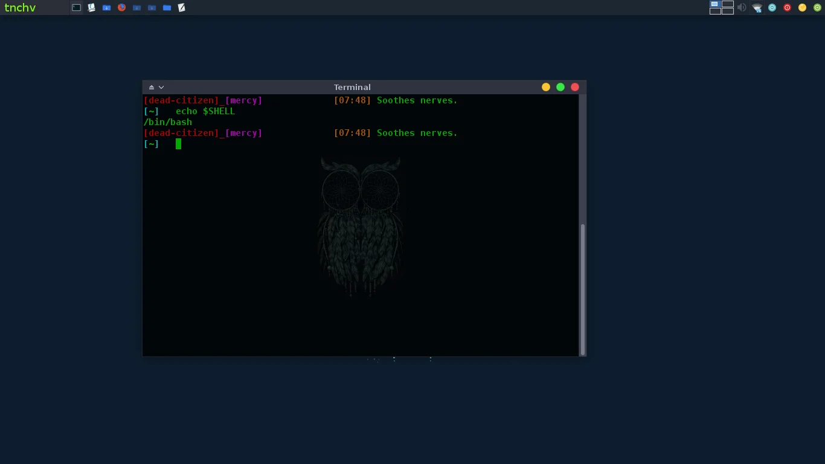Open the plain blue folder launcher
The width and height of the screenshot is (825, 464).
(x=167, y=8)
